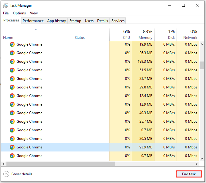206x183 pixels.
Task: Click the vertical scrollbar thumb
Action: (202, 65)
